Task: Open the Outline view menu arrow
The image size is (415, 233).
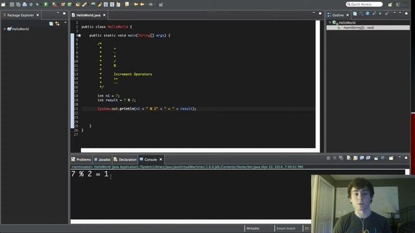Action: [395, 12]
